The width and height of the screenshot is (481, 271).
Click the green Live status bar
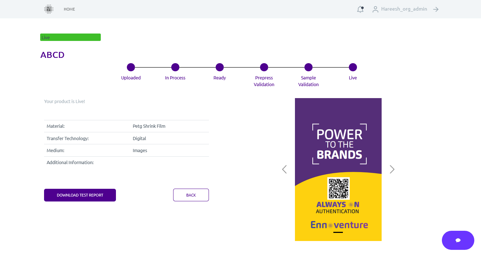click(70, 37)
